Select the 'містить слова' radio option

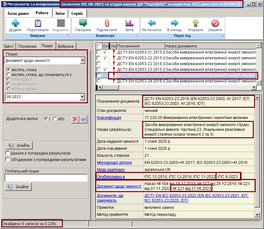tap(9, 70)
